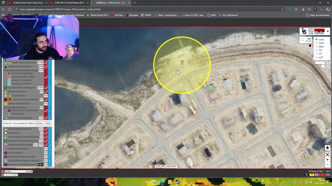Image resolution: width=332 pixels, height=186 pixels.
Task: Info icon for ZULA EVLERİ row
Action: tap(50, 153)
